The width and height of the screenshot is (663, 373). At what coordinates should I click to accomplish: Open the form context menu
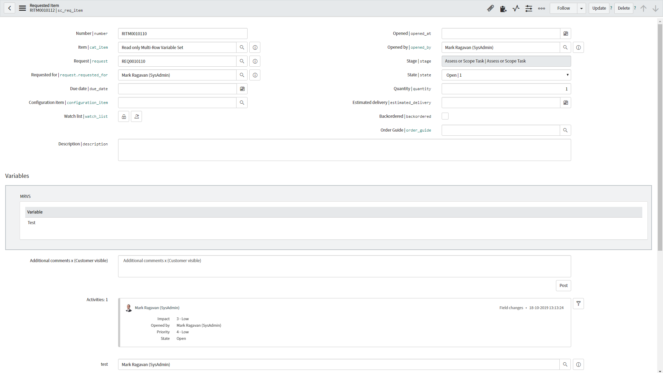coord(22,8)
